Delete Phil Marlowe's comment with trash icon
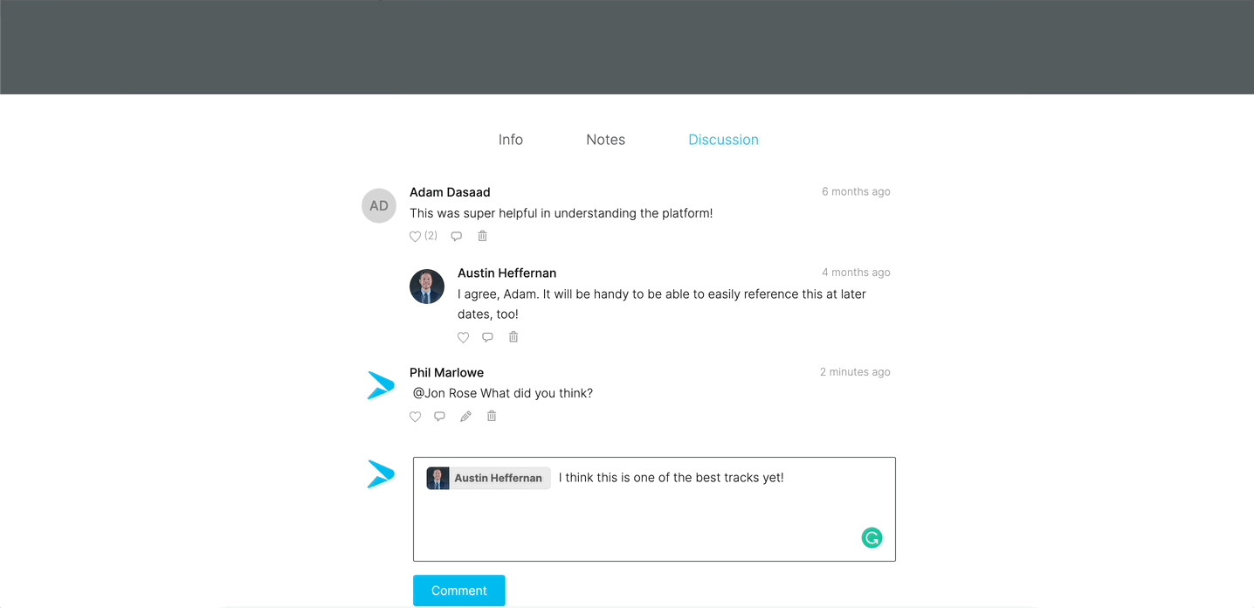The height and width of the screenshot is (608, 1254). (x=492, y=417)
